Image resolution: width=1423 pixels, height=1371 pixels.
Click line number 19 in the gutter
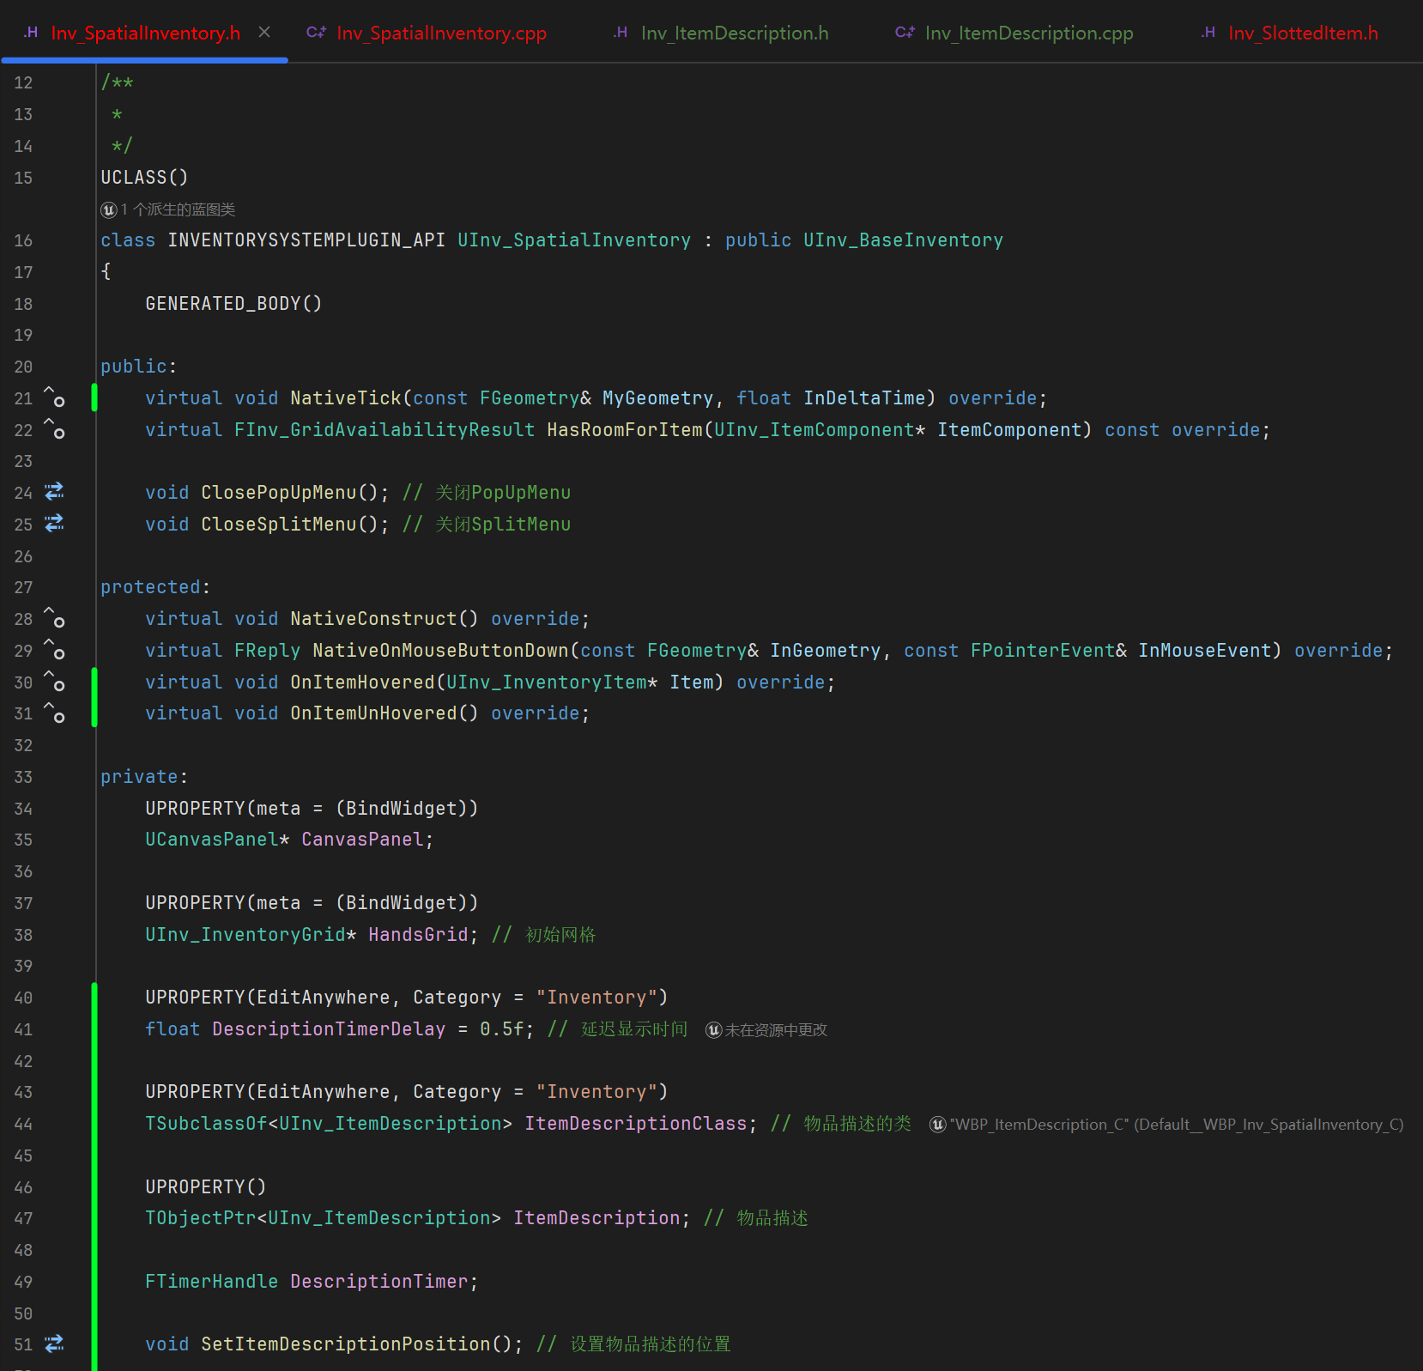coord(23,335)
